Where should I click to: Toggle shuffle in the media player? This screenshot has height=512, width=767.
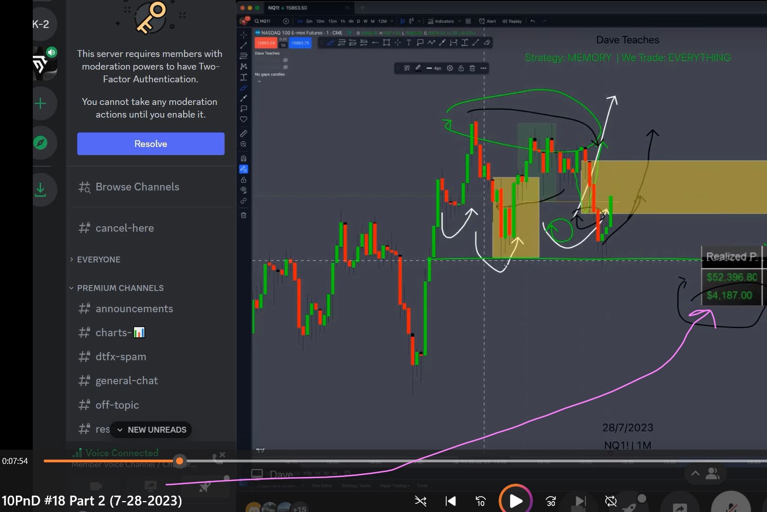tap(420, 501)
